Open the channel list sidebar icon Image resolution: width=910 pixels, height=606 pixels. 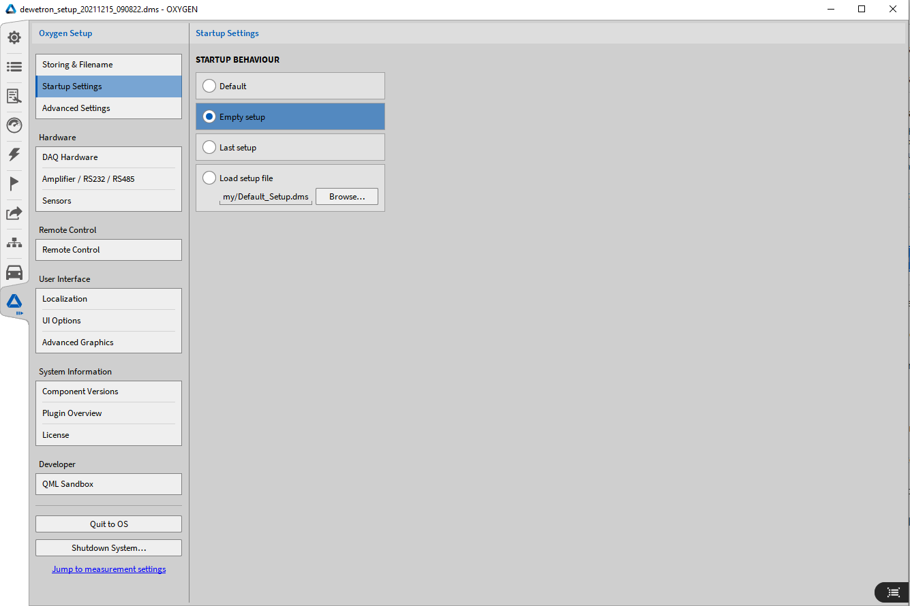[14, 67]
